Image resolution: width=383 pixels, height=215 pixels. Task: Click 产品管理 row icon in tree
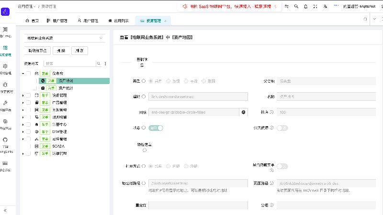[x=37, y=103]
